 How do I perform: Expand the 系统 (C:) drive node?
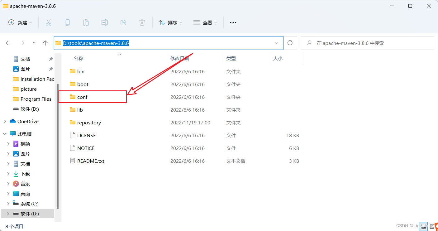tap(8, 204)
